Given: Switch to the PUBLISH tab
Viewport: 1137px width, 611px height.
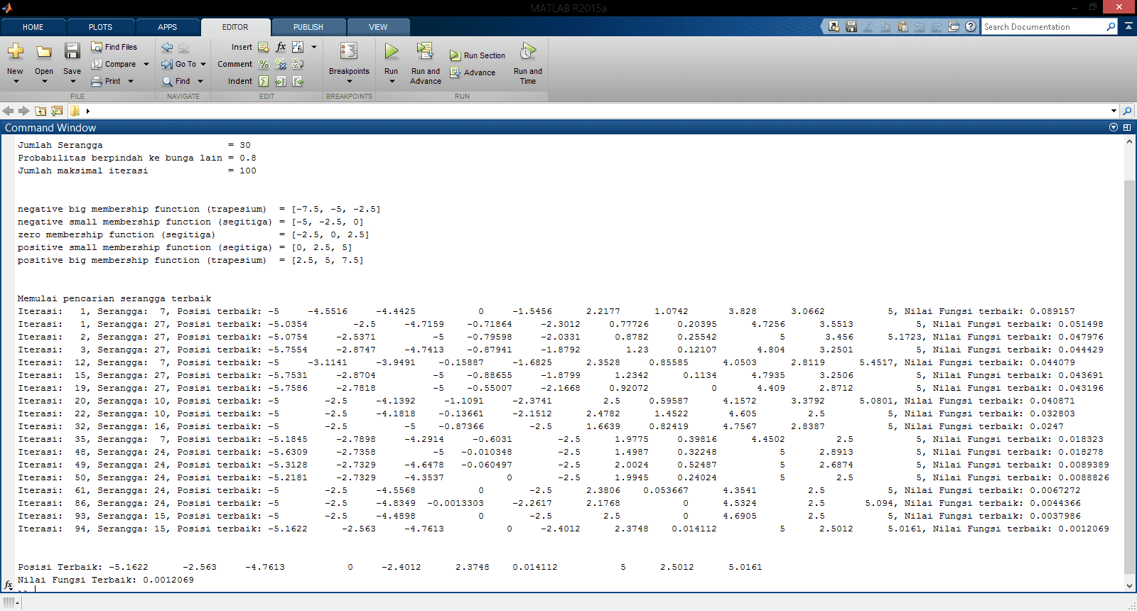Looking at the screenshot, I should 308,27.
